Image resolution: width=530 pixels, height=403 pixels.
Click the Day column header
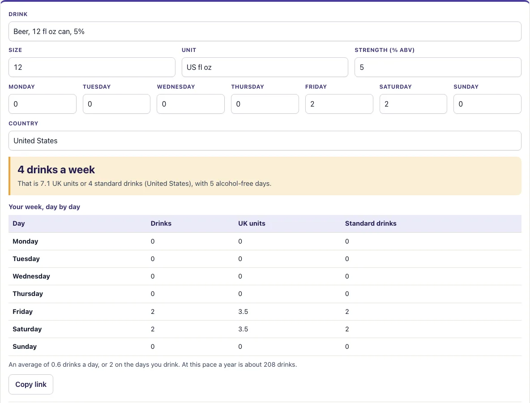point(19,223)
